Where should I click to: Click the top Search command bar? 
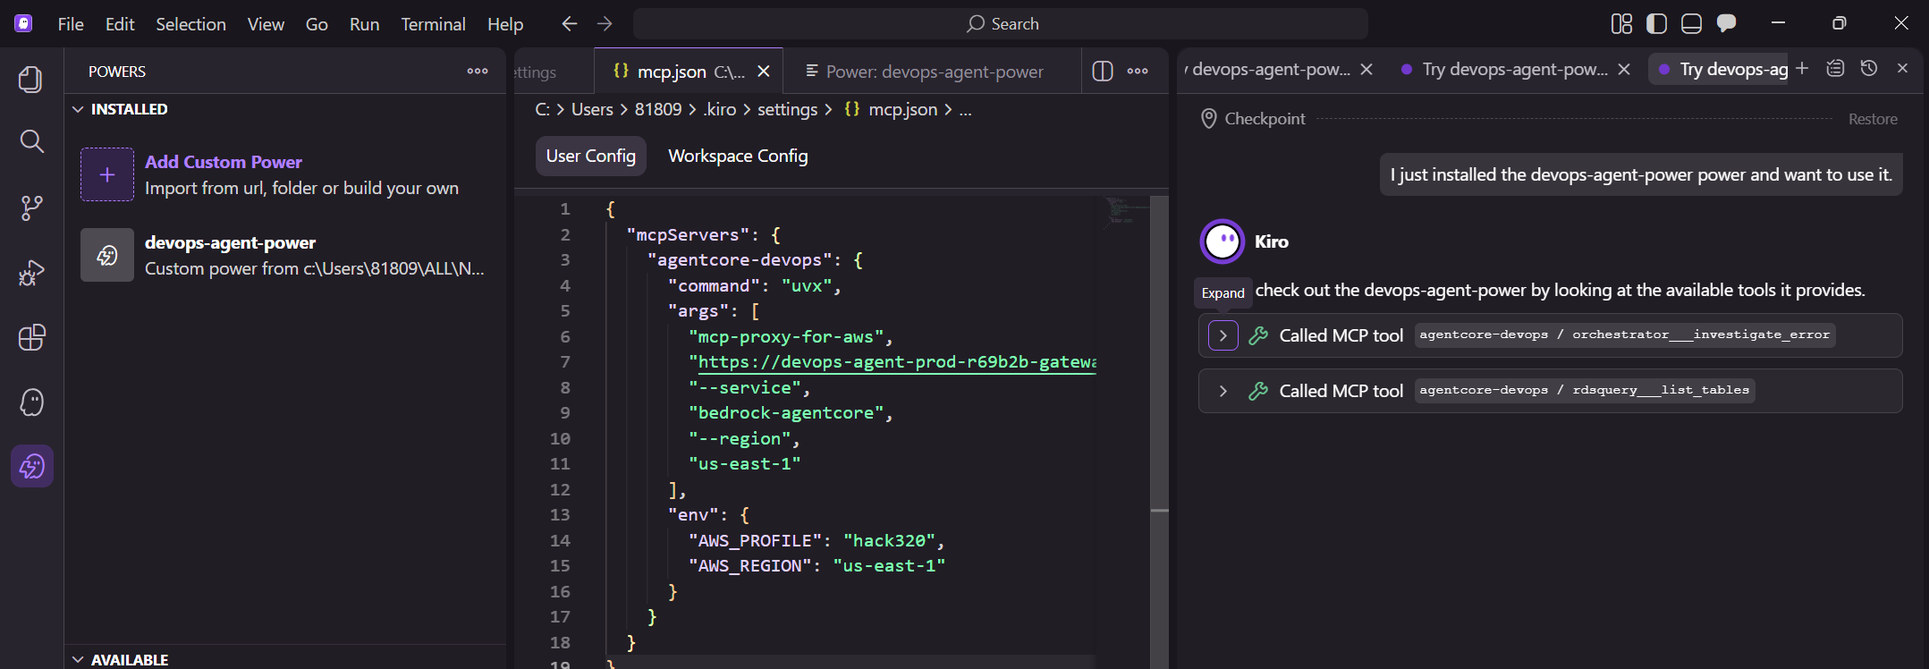(x=1000, y=24)
